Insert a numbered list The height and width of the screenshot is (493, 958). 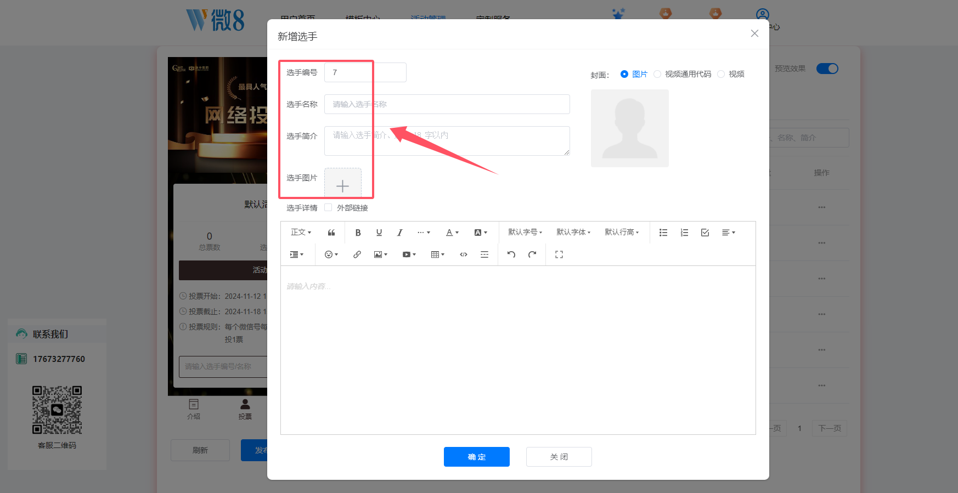[x=684, y=233]
